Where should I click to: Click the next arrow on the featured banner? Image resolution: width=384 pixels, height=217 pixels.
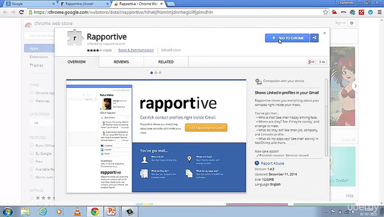pos(355,86)
